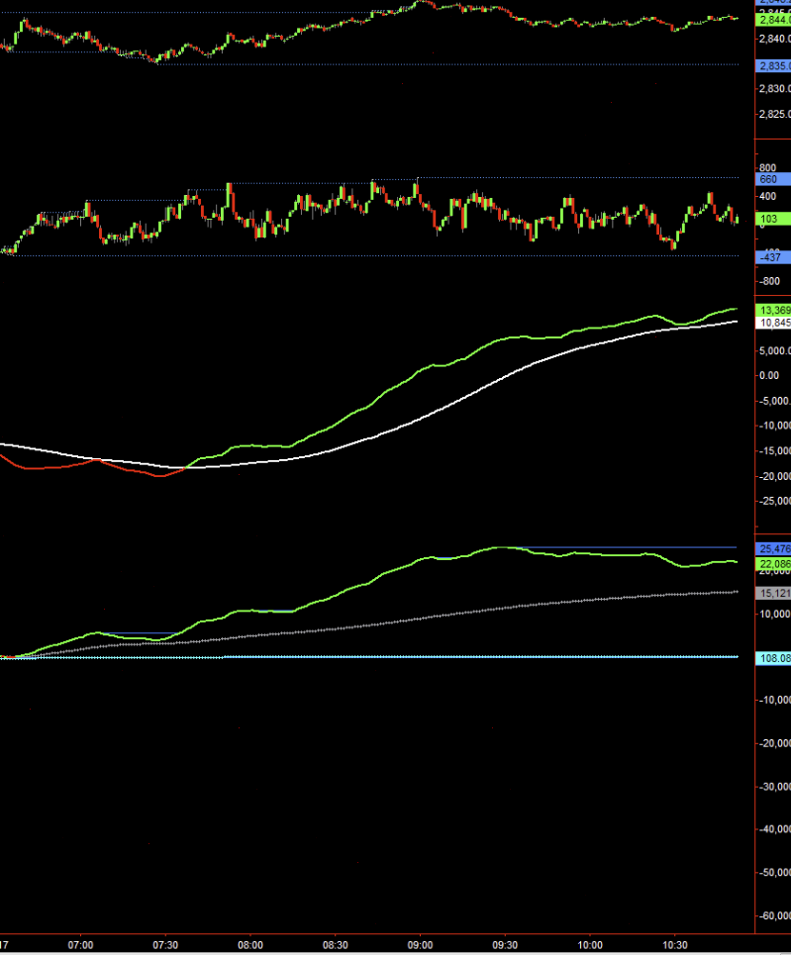Viewport: 791px width, 955px height.
Task: Select the blue 2,835 price level marker
Action: [773, 65]
